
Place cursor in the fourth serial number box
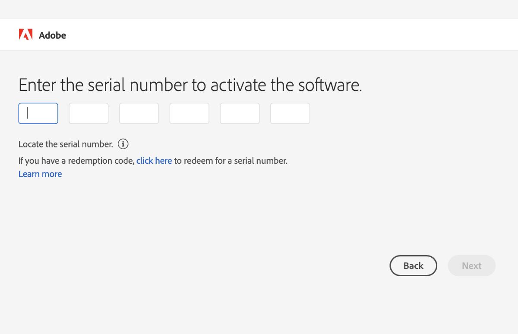point(190,113)
